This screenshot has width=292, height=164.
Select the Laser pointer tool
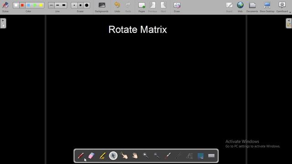click(x=167, y=156)
